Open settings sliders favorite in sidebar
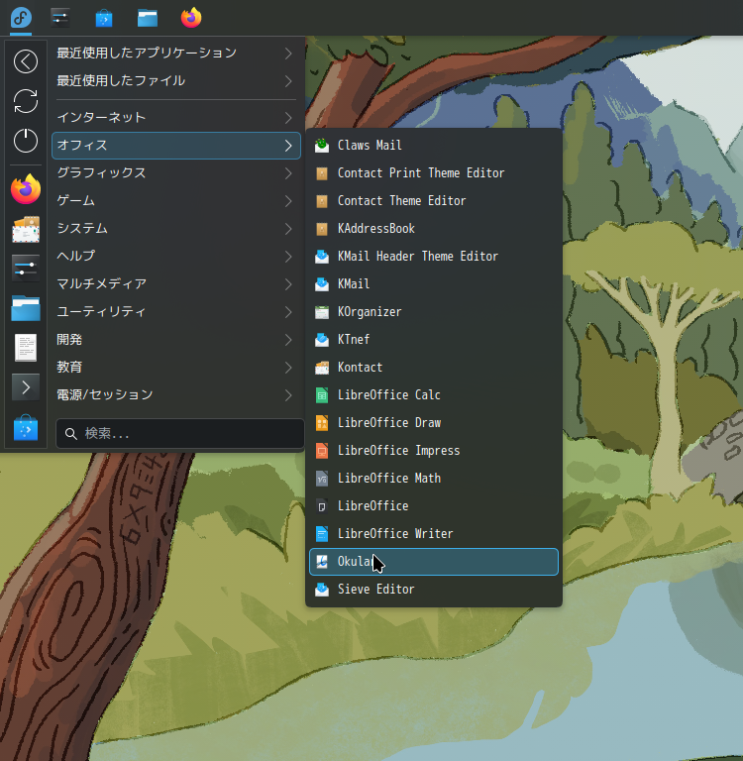The height and width of the screenshot is (761, 743). coord(26,268)
